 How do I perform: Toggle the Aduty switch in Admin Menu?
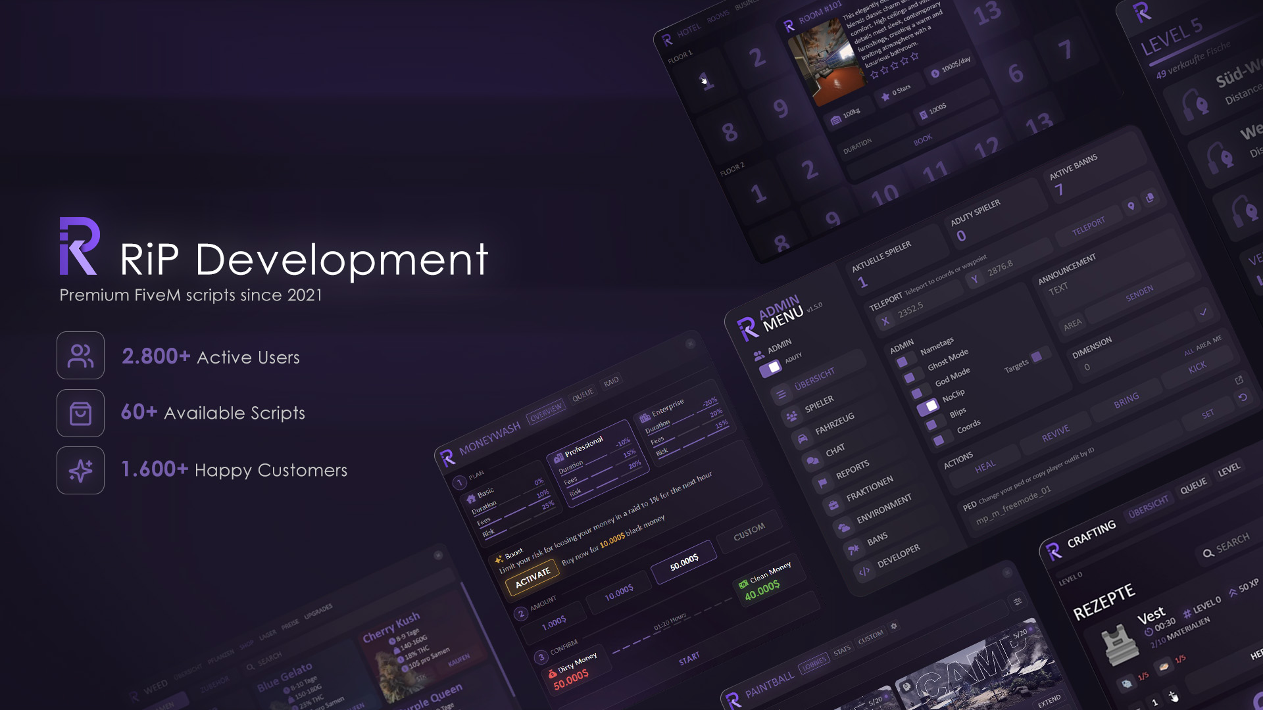tap(770, 368)
